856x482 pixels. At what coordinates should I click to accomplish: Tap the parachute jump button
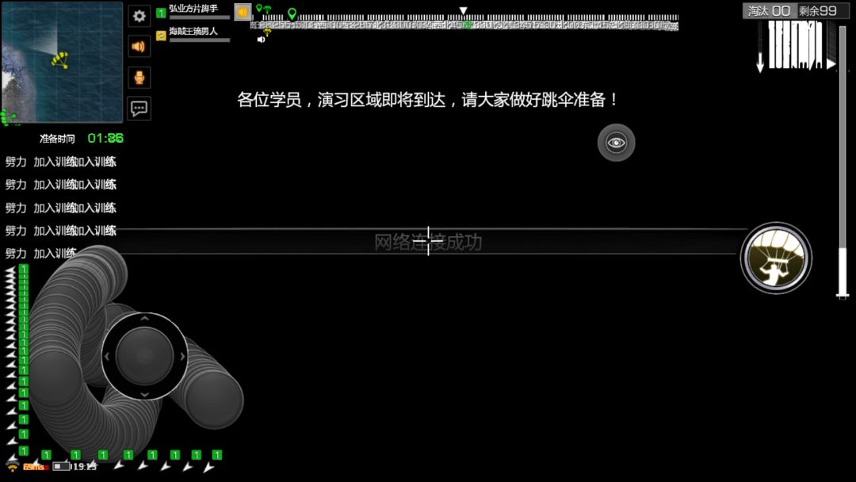[x=776, y=258]
